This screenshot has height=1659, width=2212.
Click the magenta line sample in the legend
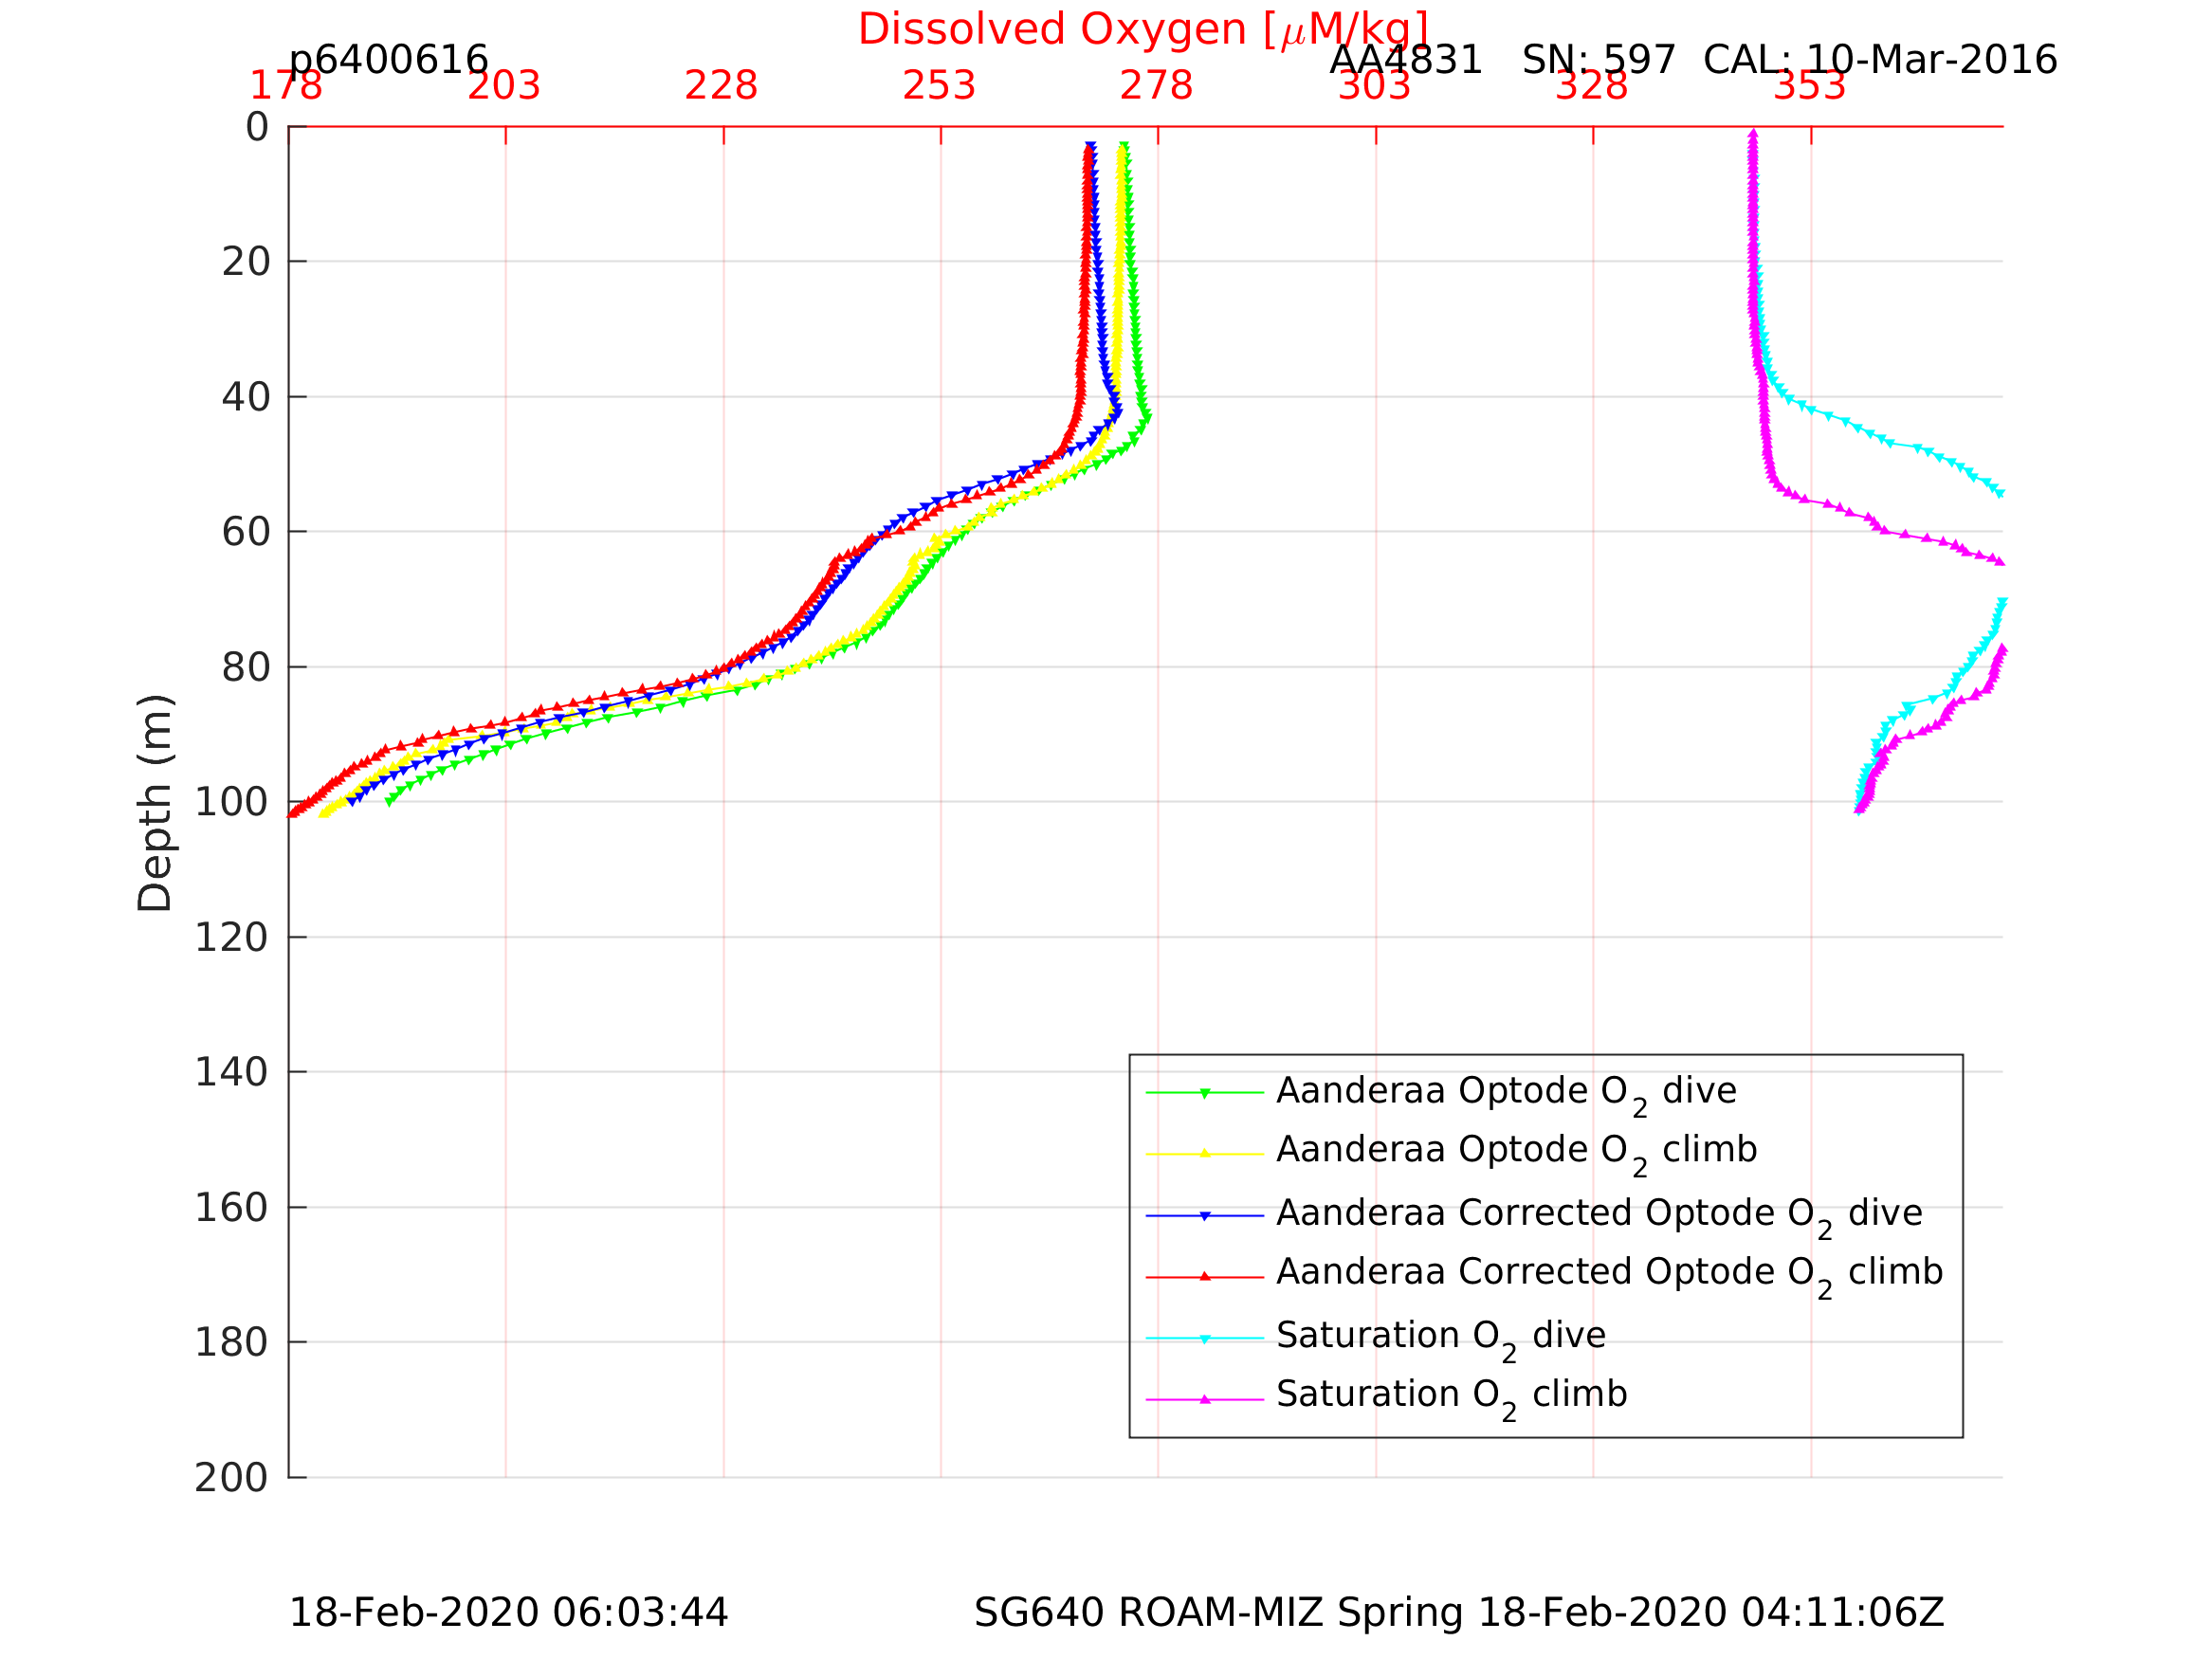click(x=1204, y=1400)
